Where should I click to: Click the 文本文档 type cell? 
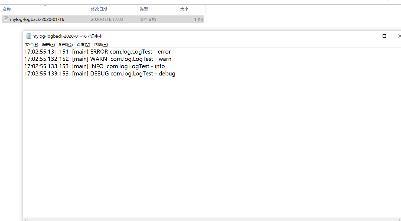[x=148, y=19]
